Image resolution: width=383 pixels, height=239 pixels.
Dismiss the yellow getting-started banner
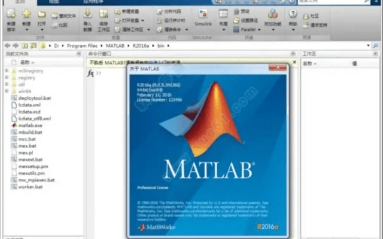[294, 62]
